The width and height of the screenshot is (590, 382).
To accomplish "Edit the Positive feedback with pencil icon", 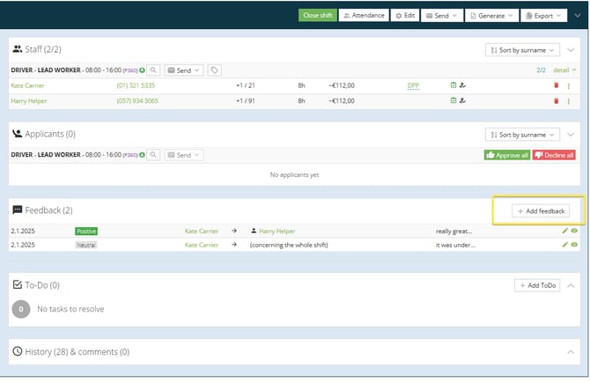I will [x=565, y=231].
